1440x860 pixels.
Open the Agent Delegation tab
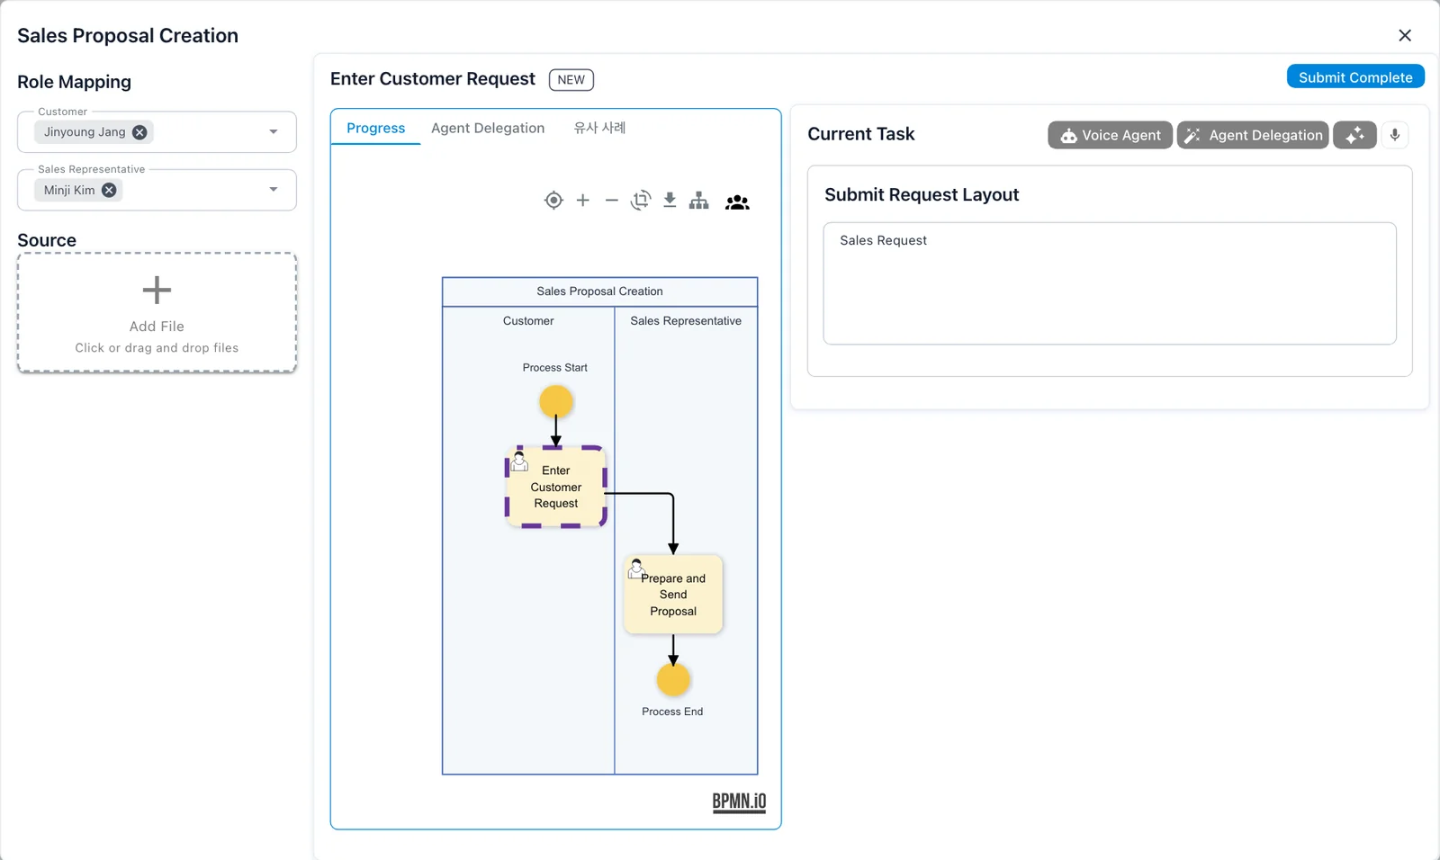tap(488, 128)
